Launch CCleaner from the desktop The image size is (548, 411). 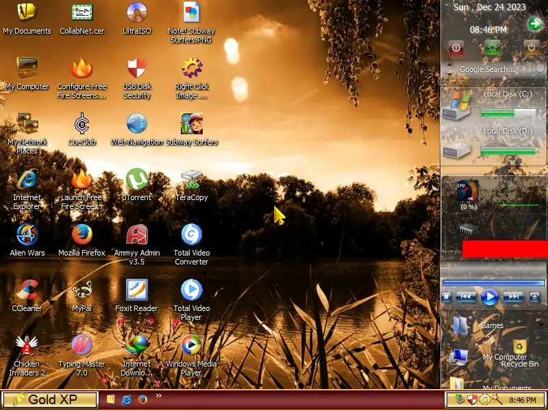[27, 296]
